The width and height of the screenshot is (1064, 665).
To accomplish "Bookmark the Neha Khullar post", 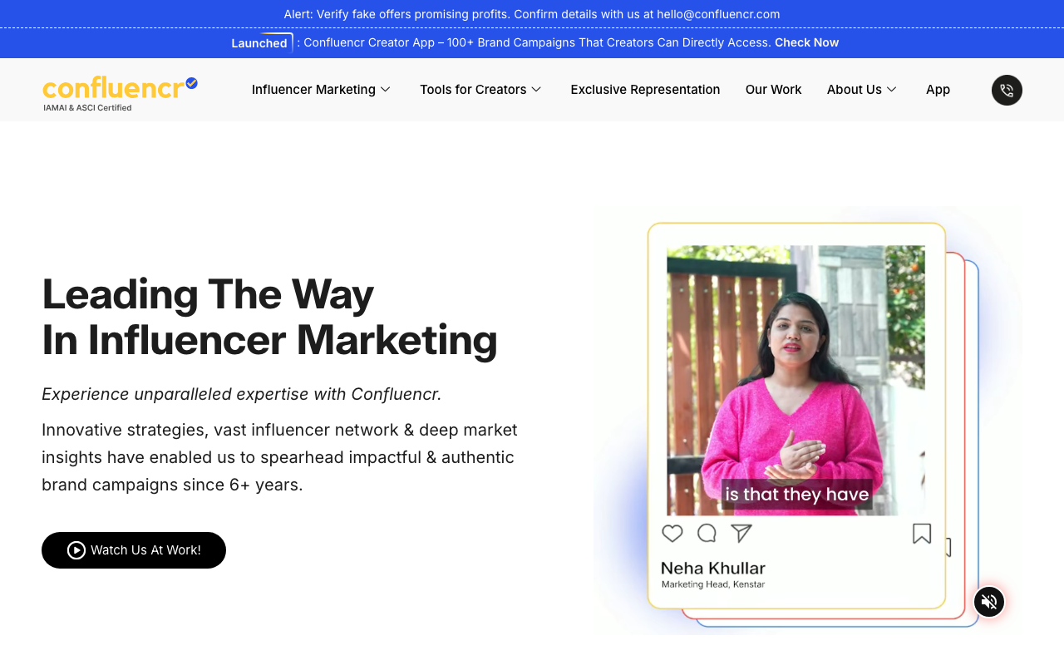I will click(x=922, y=534).
